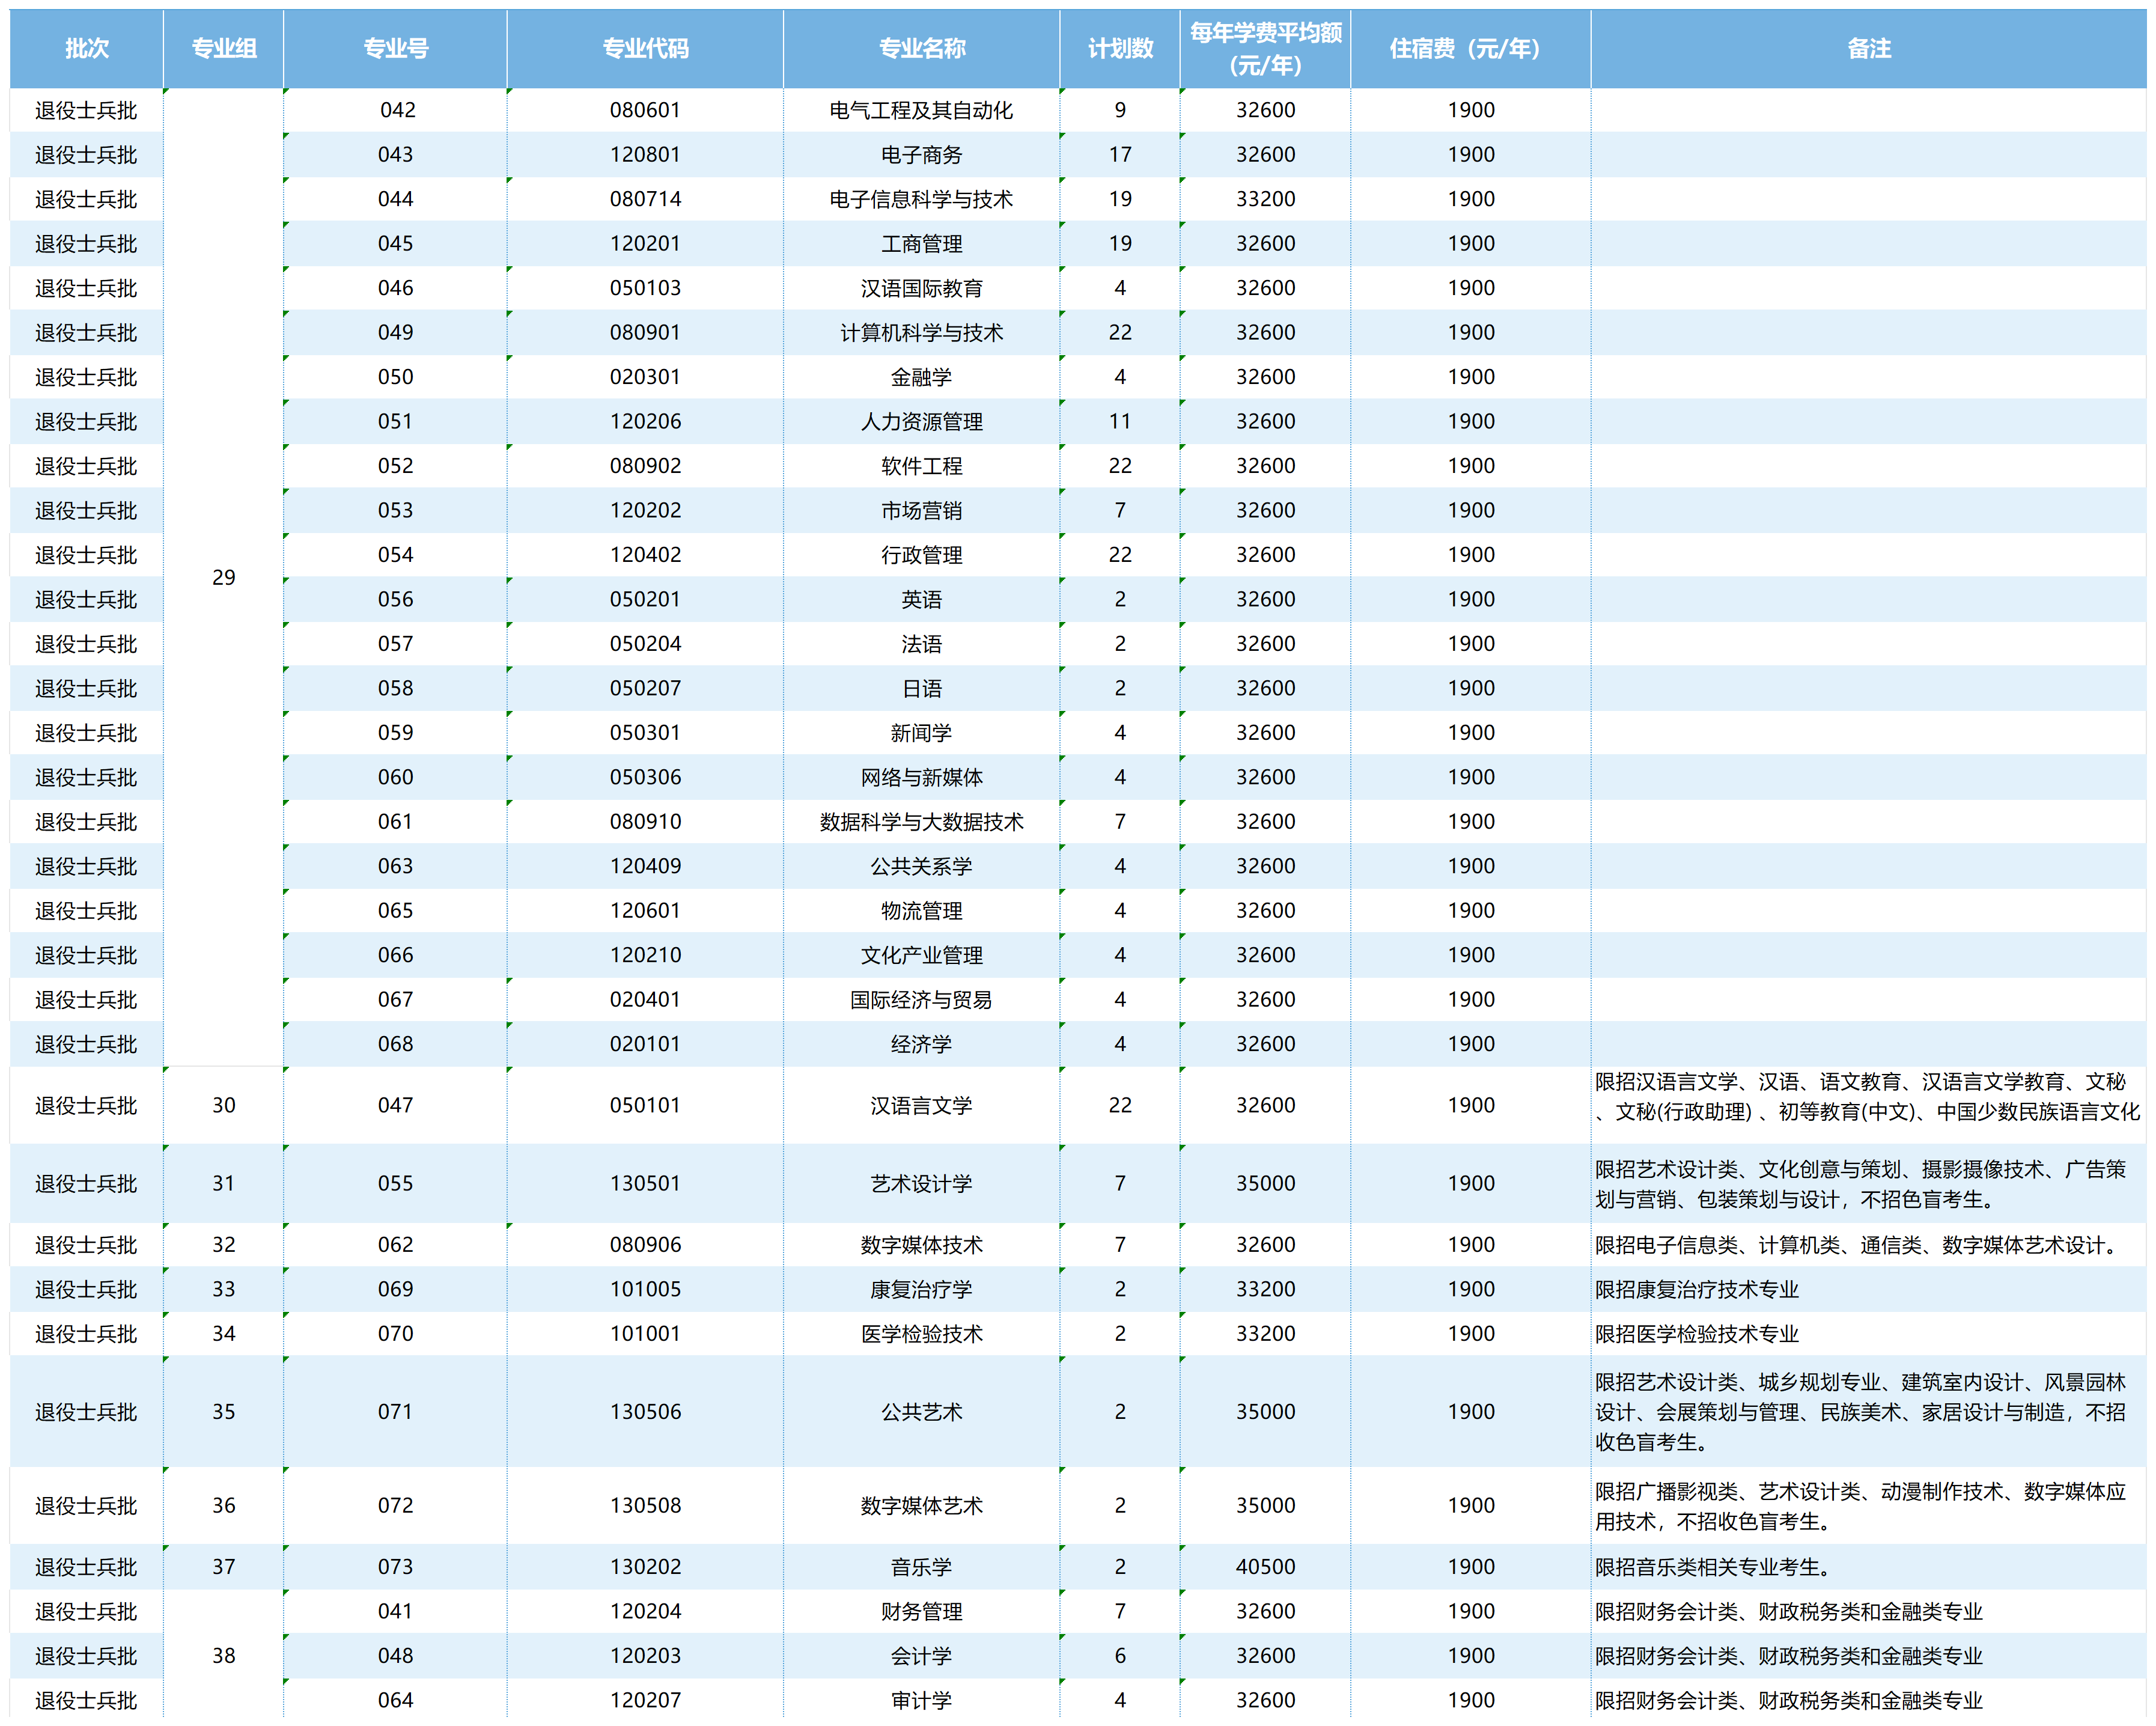Select the 数据科学与大数据技术 cell
Viewport: 2156px width, 1726px height.
click(921, 822)
